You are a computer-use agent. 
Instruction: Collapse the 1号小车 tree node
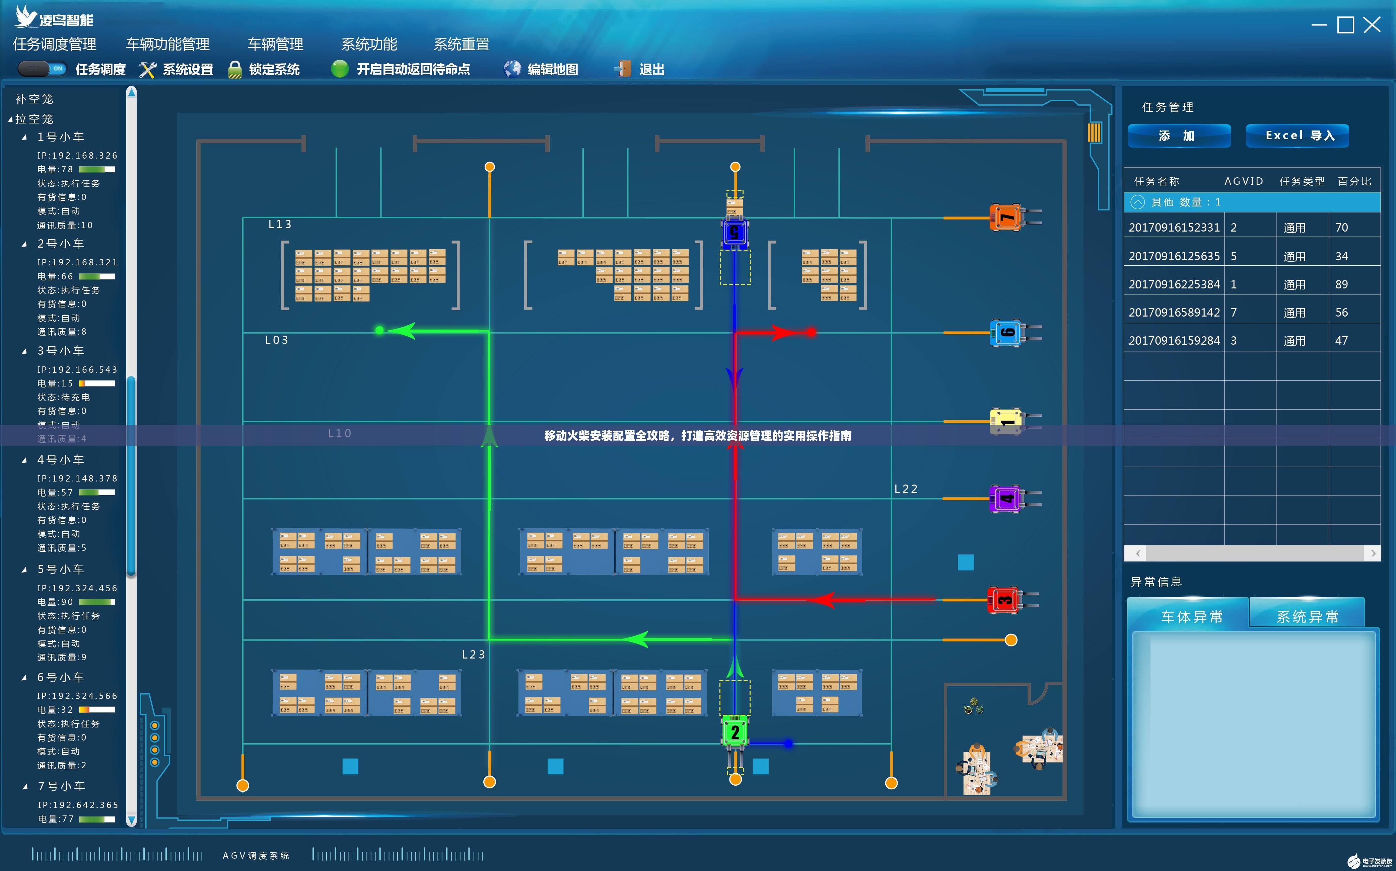tap(24, 138)
